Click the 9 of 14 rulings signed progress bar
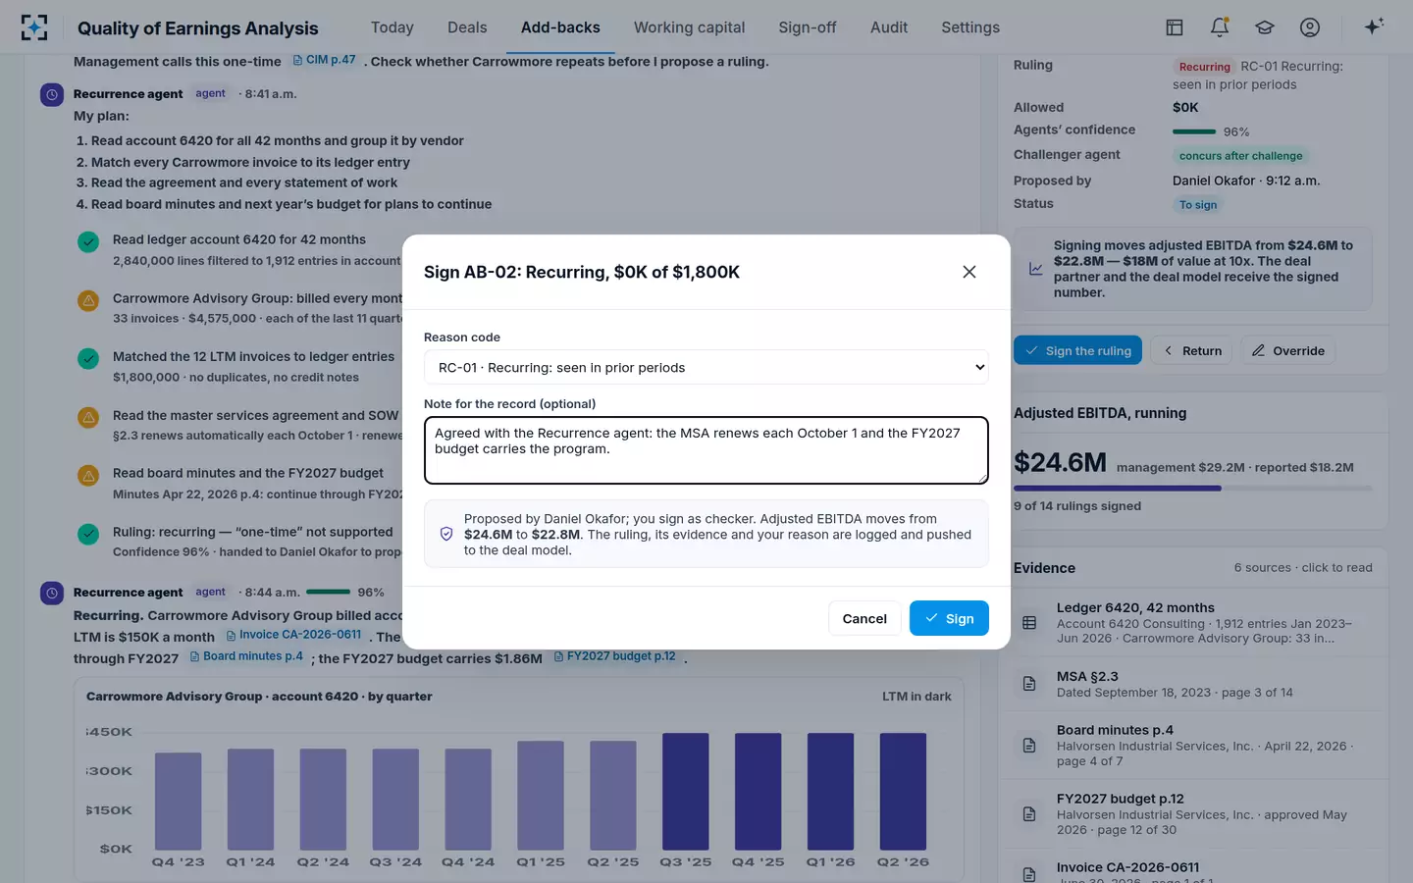1413x883 pixels. click(x=1192, y=488)
